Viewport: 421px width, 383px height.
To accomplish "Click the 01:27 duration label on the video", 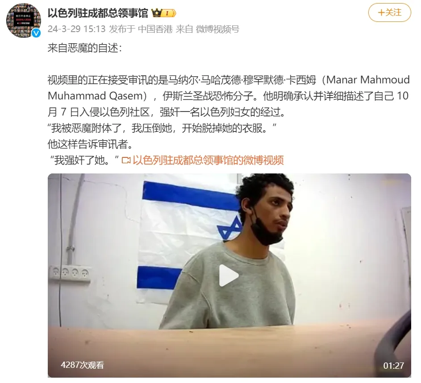I will point(393,366).
